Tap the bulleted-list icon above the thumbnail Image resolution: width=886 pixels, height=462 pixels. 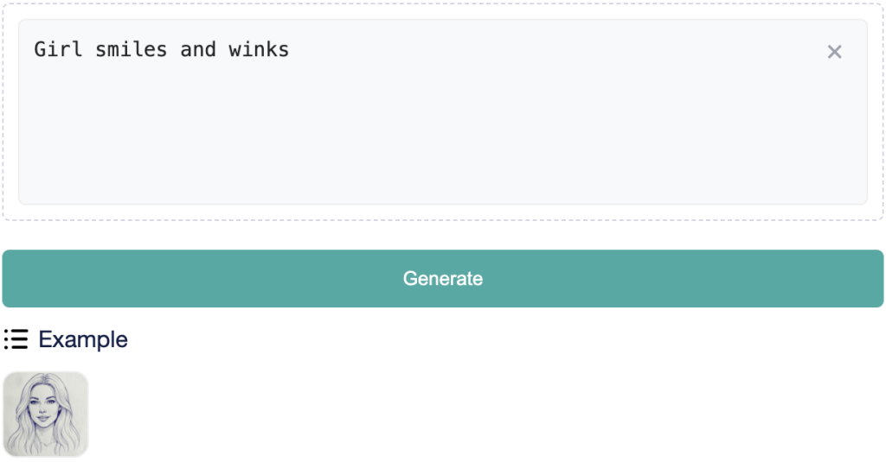(16, 339)
